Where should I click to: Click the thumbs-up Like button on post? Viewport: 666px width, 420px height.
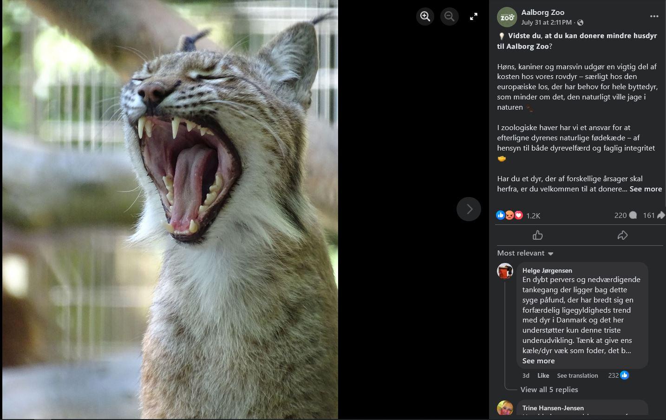(x=538, y=236)
